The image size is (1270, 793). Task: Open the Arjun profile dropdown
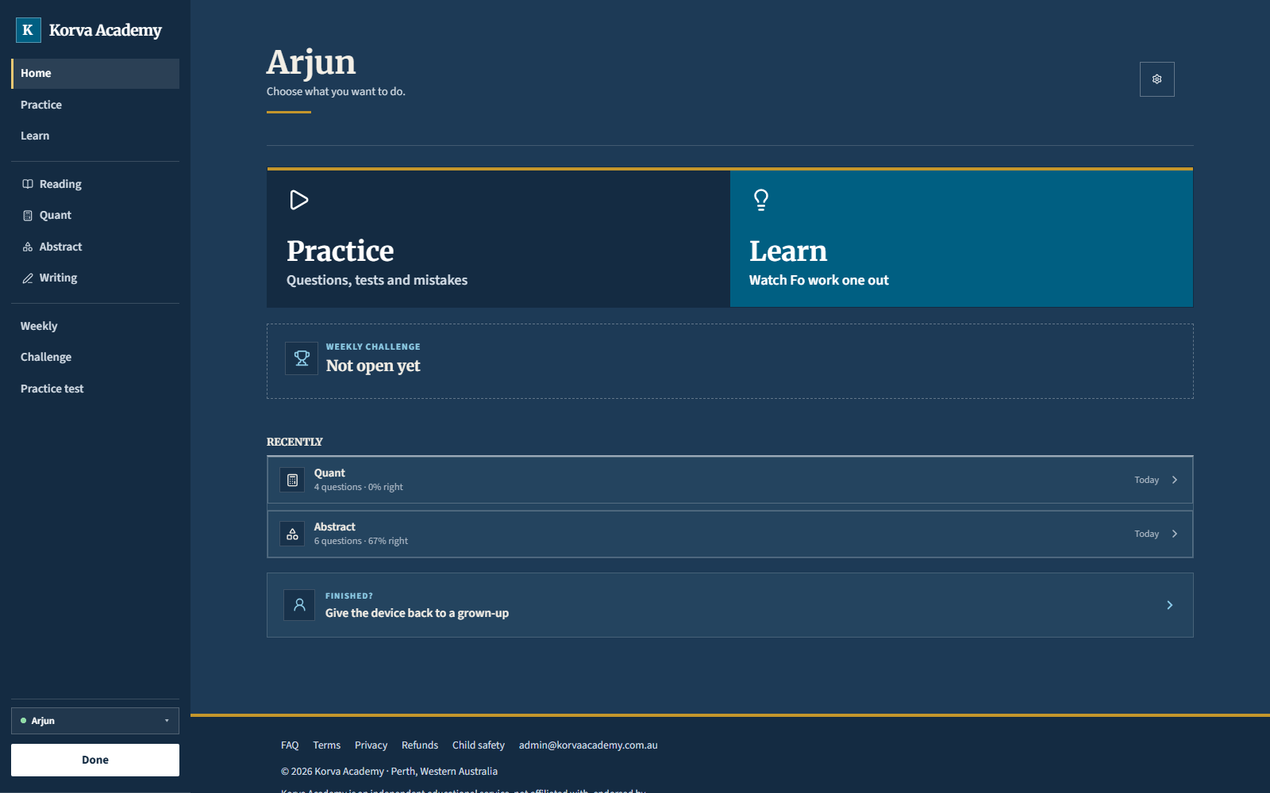[x=95, y=721]
